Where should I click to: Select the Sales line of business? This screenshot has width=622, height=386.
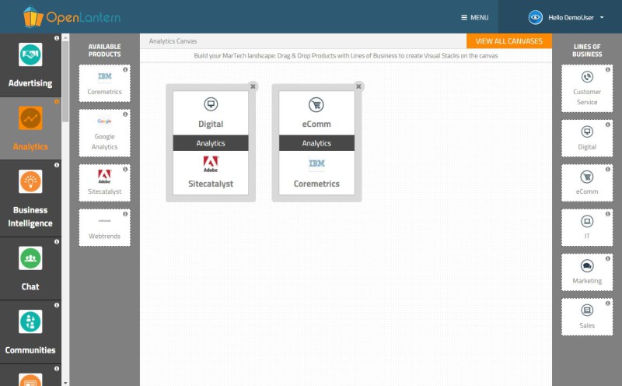click(587, 317)
